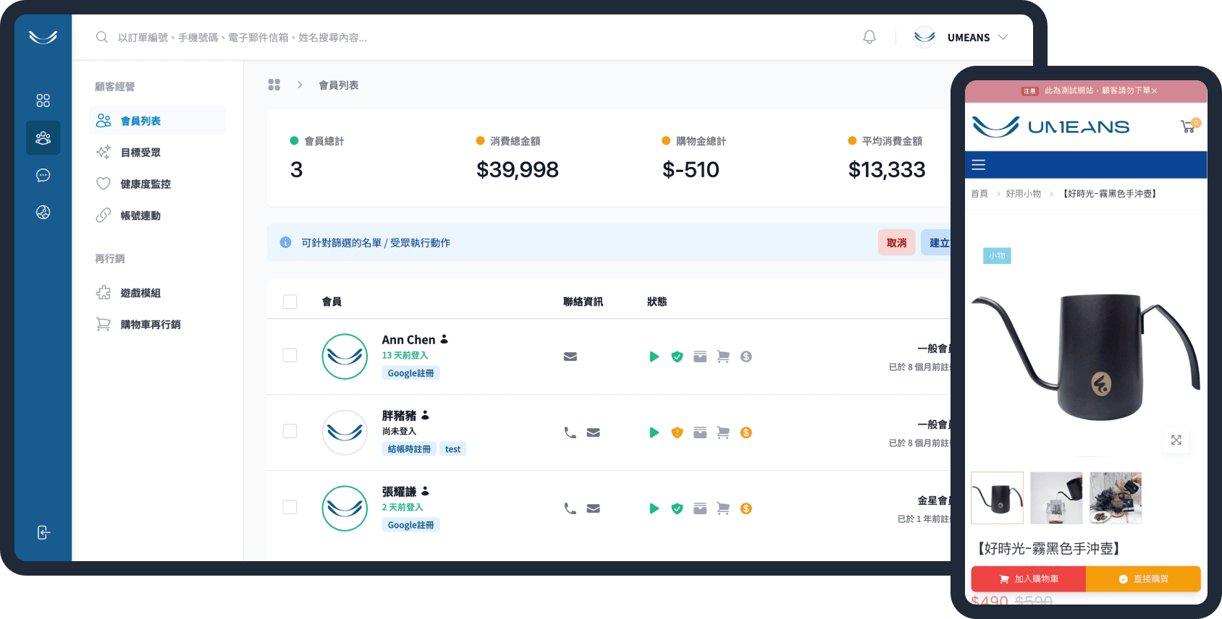This screenshot has width=1222, height=619.
Task: Check the select-all checkbox in table header
Action: tap(290, 302)
